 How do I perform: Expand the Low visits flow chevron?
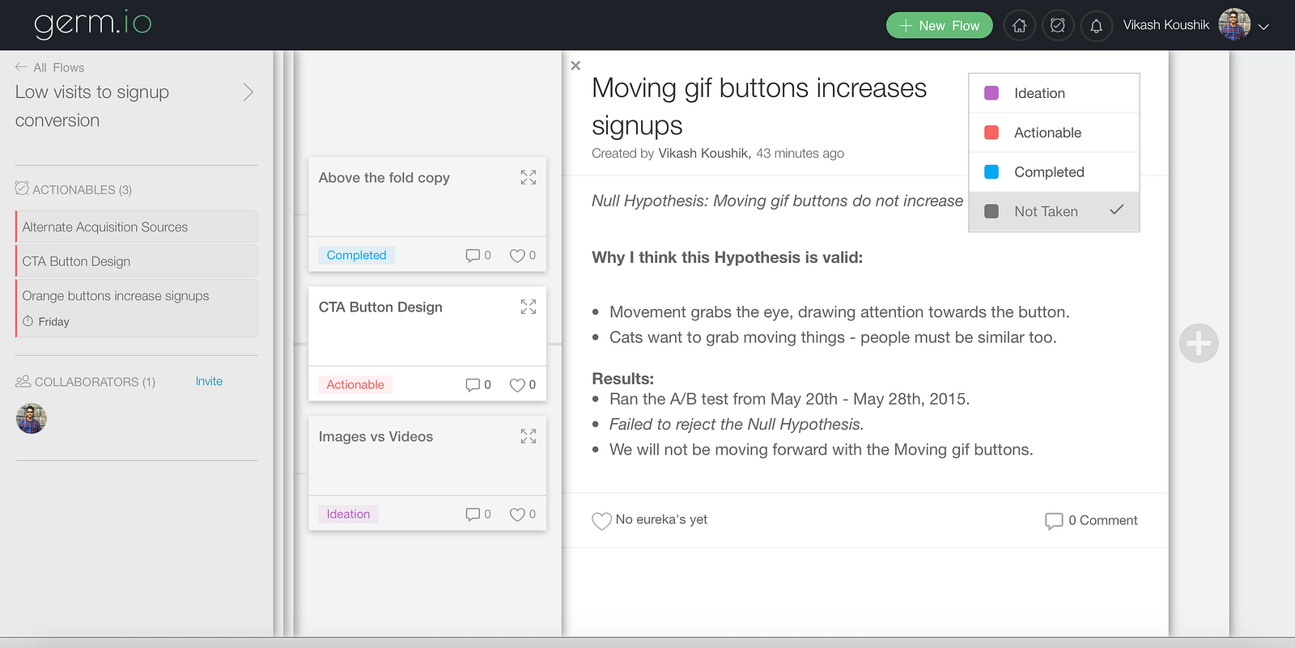248,93
